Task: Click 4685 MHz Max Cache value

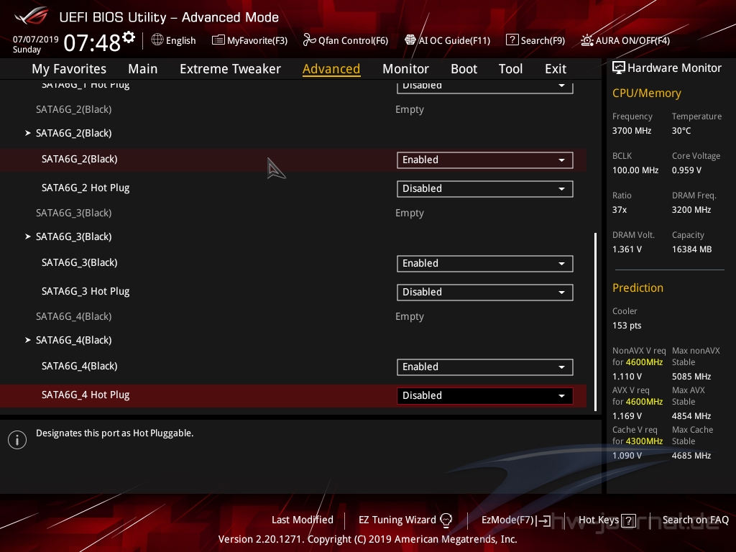Action: pos(691,455)
